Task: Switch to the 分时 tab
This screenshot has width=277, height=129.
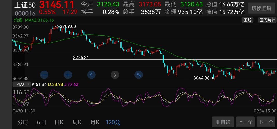Action: [23, 122]
